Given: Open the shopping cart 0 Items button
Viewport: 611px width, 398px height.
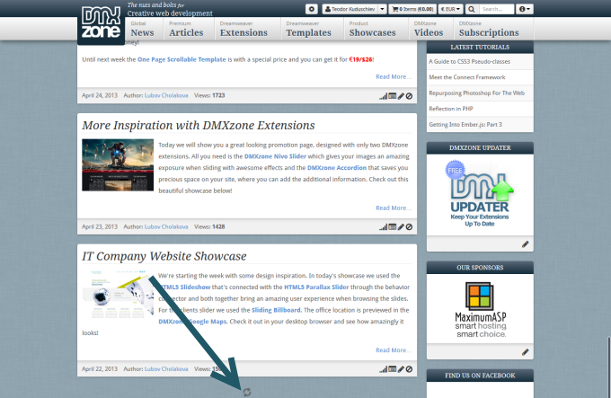Looking at the screenshot, I should pyautogui.click(x=412, y=9).
